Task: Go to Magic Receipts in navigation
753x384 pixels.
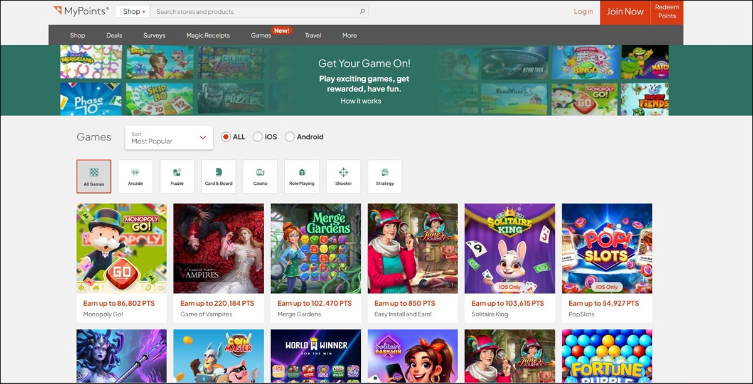Action: (x=208, y=35)
